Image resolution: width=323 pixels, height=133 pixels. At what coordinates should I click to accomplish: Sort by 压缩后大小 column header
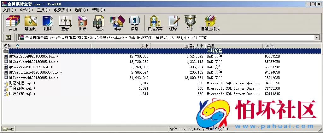pyautogui.click(x=178, y=46)
